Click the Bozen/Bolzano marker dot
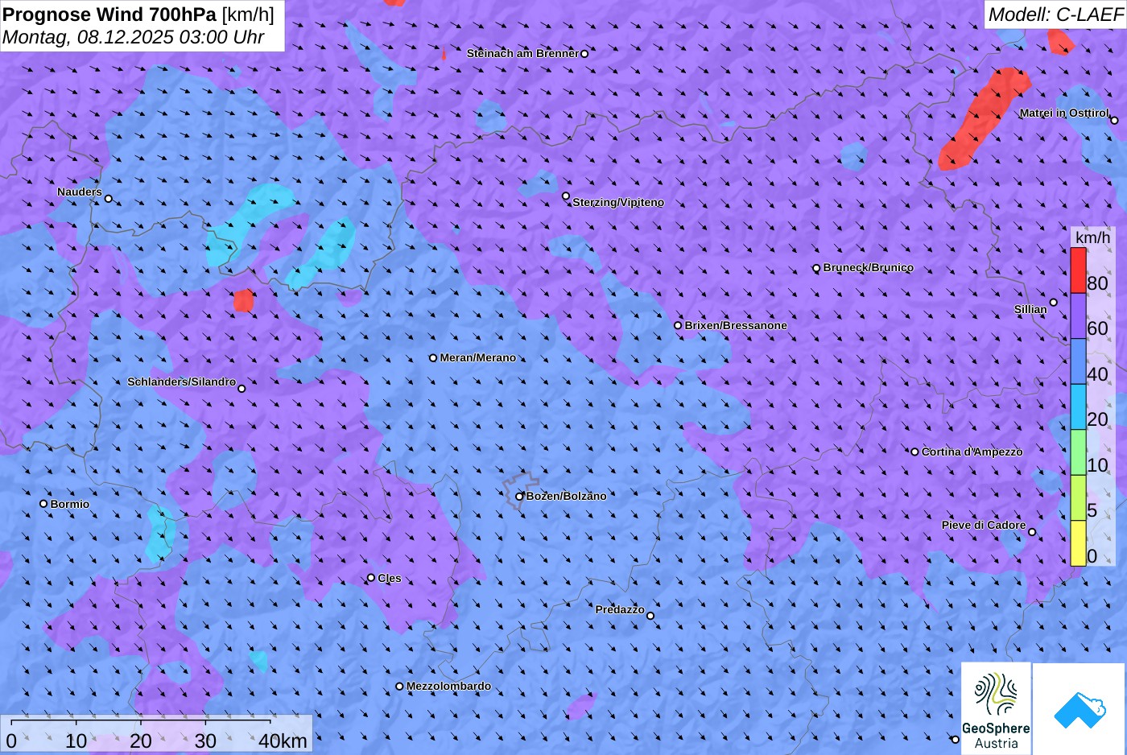 point(519,497)
